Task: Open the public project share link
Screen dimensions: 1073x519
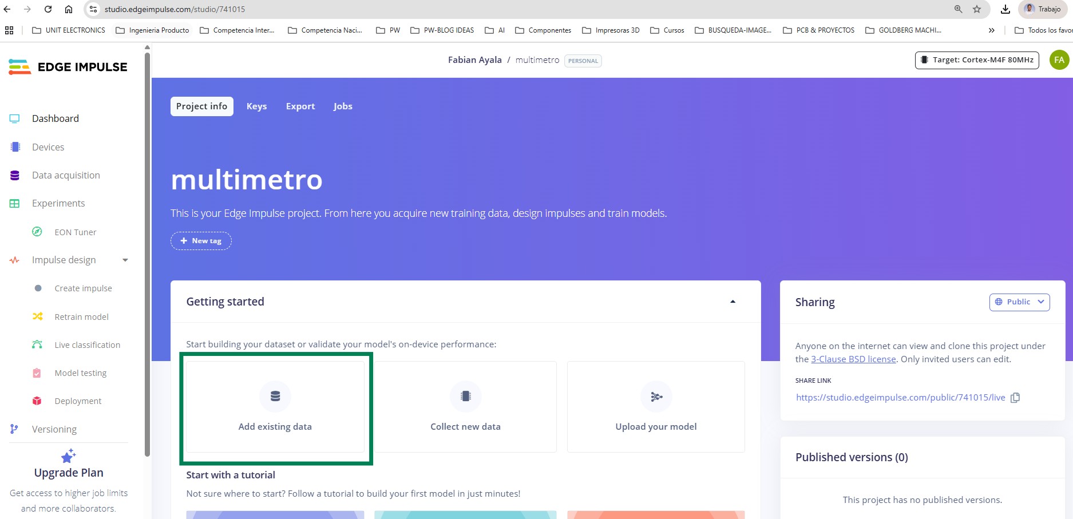Action: tap(900, 398)
